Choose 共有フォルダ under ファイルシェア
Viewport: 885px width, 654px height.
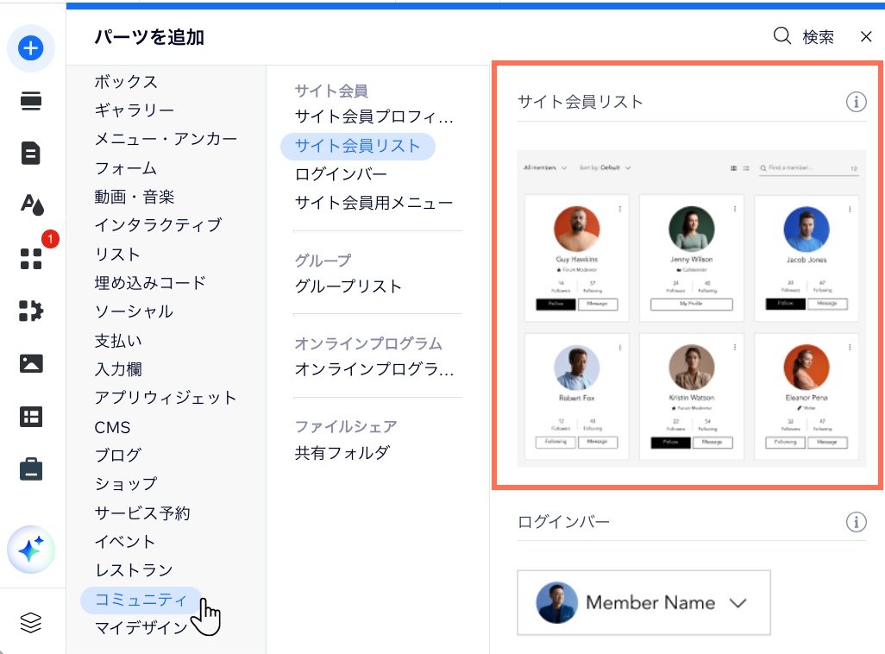tap(342, 452)
